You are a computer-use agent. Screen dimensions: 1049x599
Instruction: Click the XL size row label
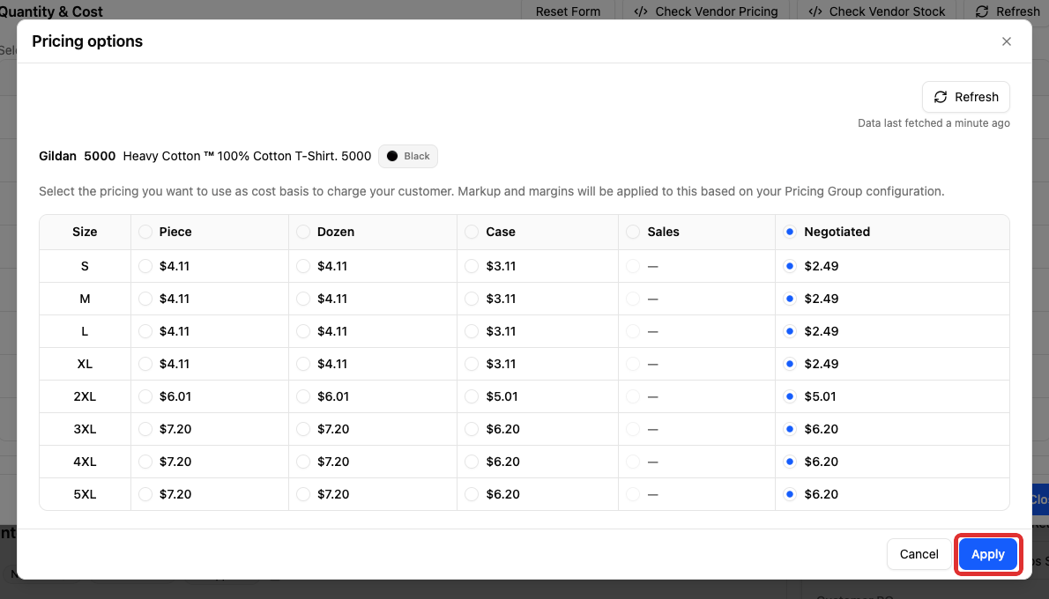[x=85, y=365]
